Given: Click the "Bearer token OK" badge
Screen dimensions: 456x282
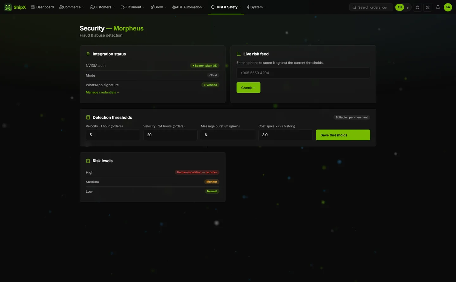Looking at the screenshot, I should pos(205,66).
